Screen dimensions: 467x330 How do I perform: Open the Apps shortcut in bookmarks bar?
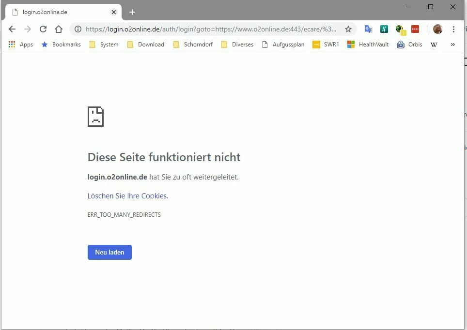(20, 45)
